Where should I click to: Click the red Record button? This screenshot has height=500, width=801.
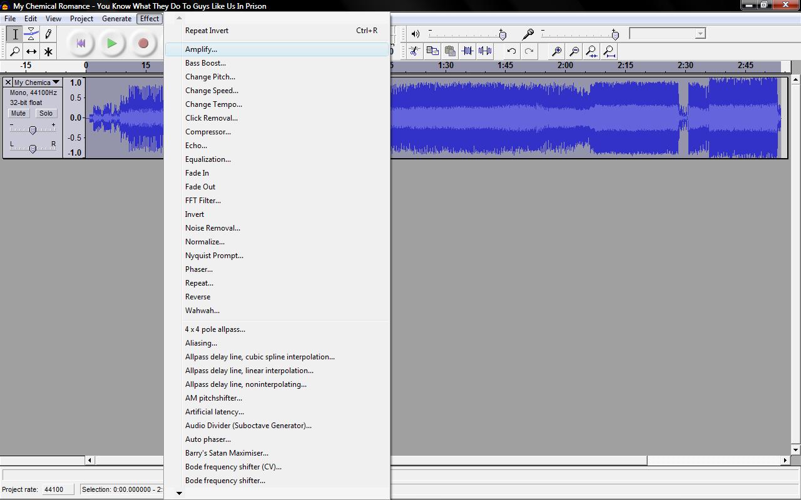pos(143,43)
